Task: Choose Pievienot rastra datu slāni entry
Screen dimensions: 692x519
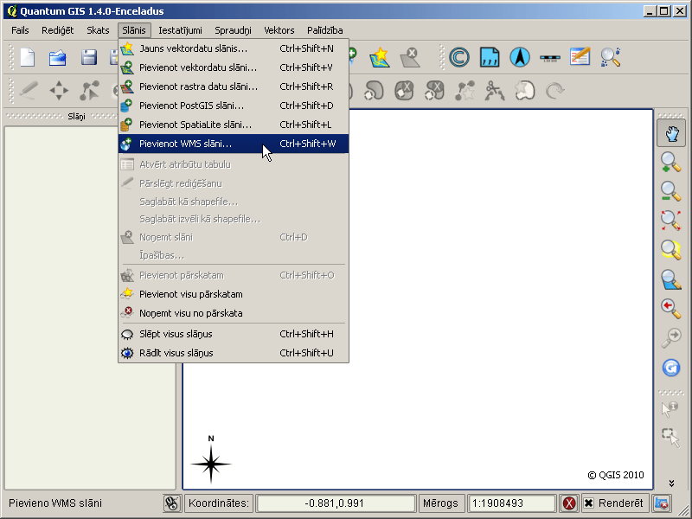Action: (234, 86)
